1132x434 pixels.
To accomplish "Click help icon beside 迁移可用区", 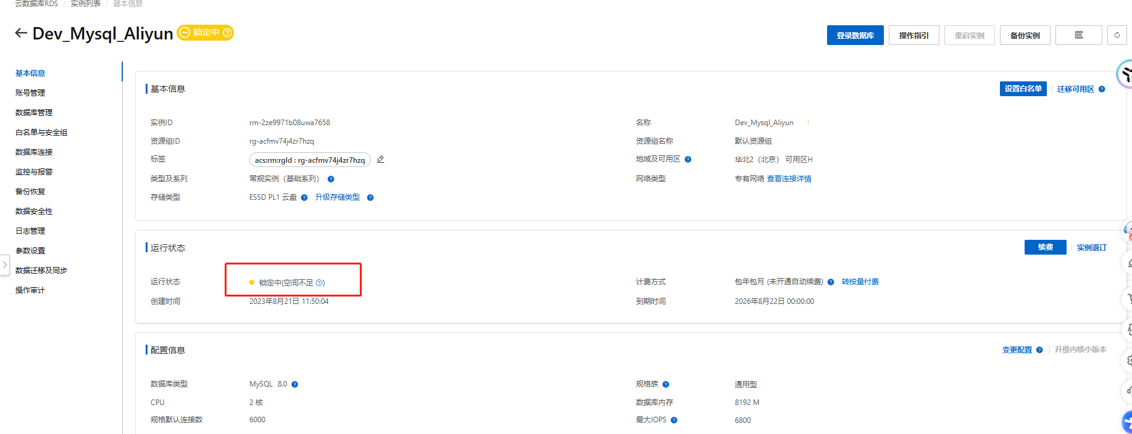I will [x=1102, y=89].
